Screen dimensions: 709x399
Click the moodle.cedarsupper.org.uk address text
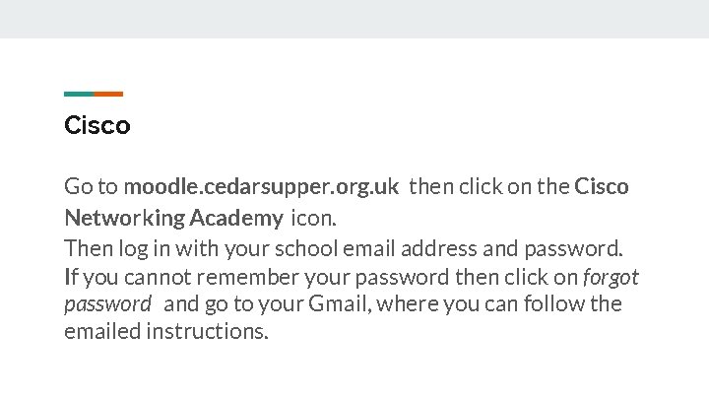(x=261, y=186)
